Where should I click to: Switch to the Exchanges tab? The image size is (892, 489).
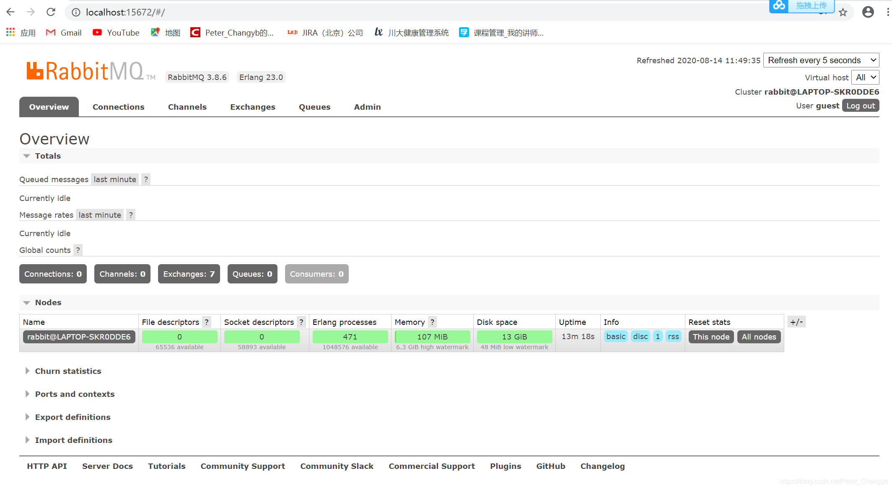[252, 107]
